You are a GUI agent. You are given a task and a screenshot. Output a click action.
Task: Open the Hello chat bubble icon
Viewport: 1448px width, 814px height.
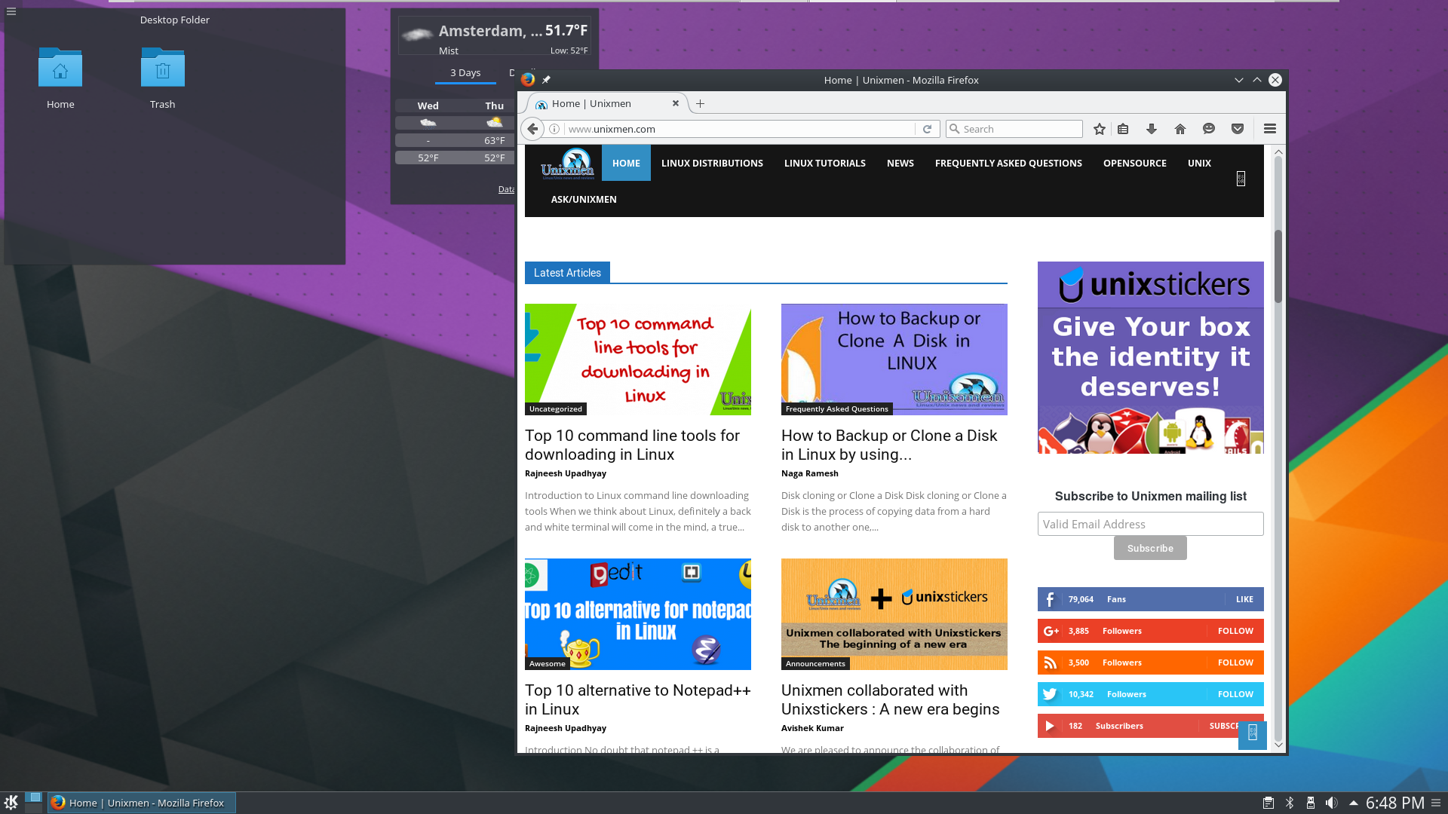click(1209, 129)
